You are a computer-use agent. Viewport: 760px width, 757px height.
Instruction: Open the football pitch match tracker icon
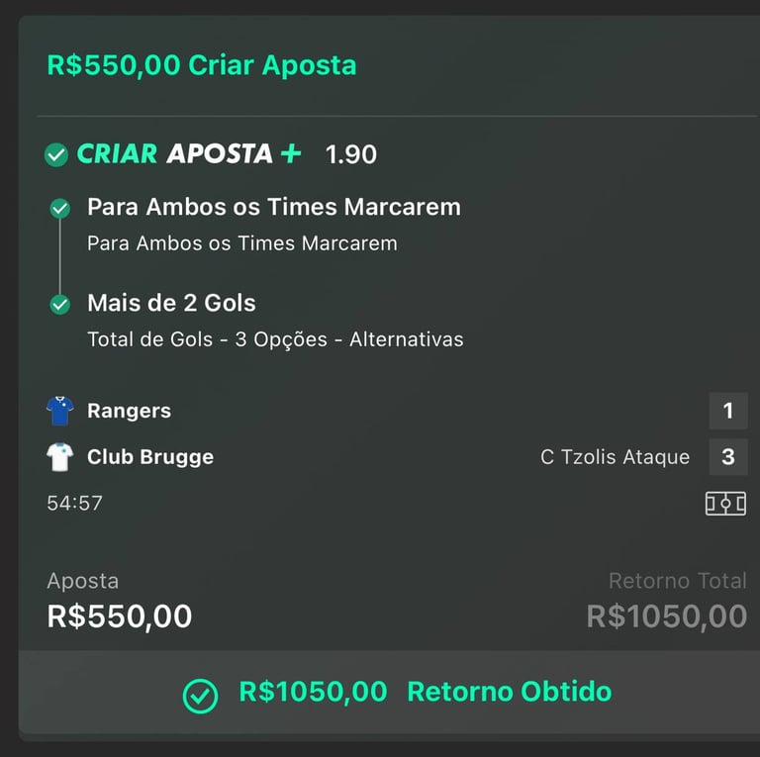click(x=725, y=504)
